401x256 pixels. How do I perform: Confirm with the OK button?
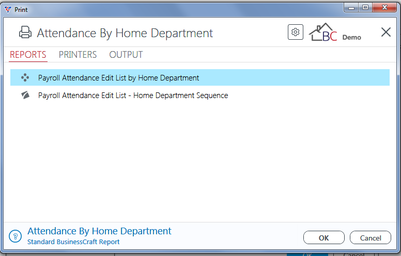(x=324, y=237)
